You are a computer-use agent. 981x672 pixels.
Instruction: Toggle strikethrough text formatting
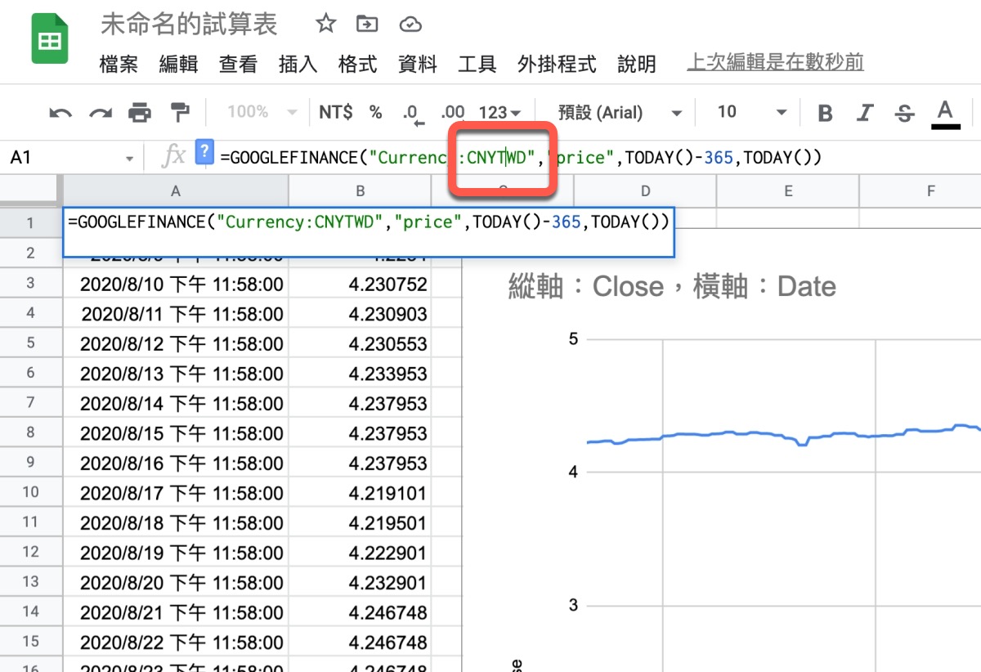(x=904, y=113)
